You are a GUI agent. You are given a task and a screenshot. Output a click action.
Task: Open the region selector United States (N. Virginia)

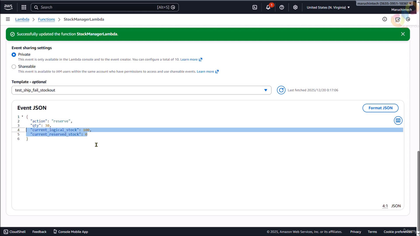pos(328,7)
